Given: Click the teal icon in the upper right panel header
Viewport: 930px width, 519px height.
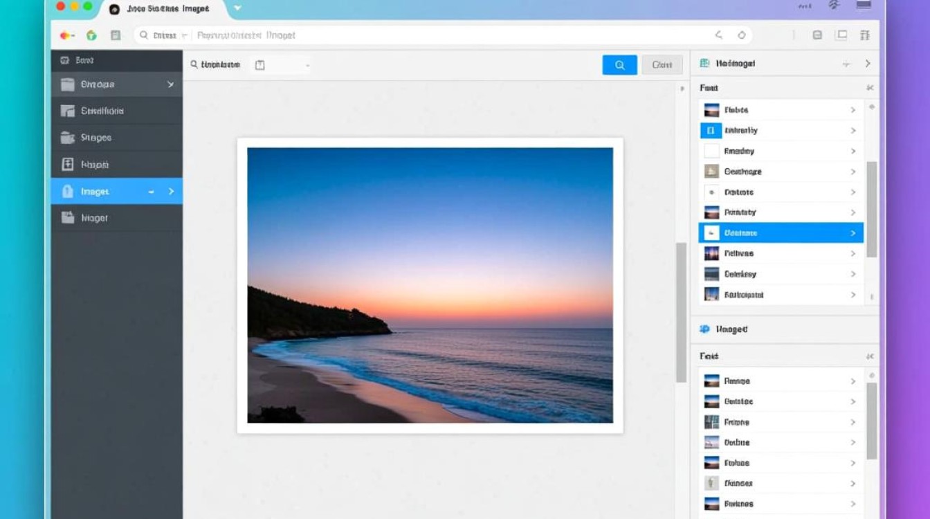Looking at the screenshot, I should [x=704, y=63].
